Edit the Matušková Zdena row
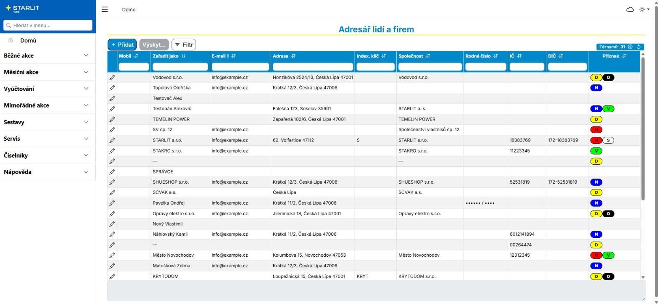 click(112, 266)
